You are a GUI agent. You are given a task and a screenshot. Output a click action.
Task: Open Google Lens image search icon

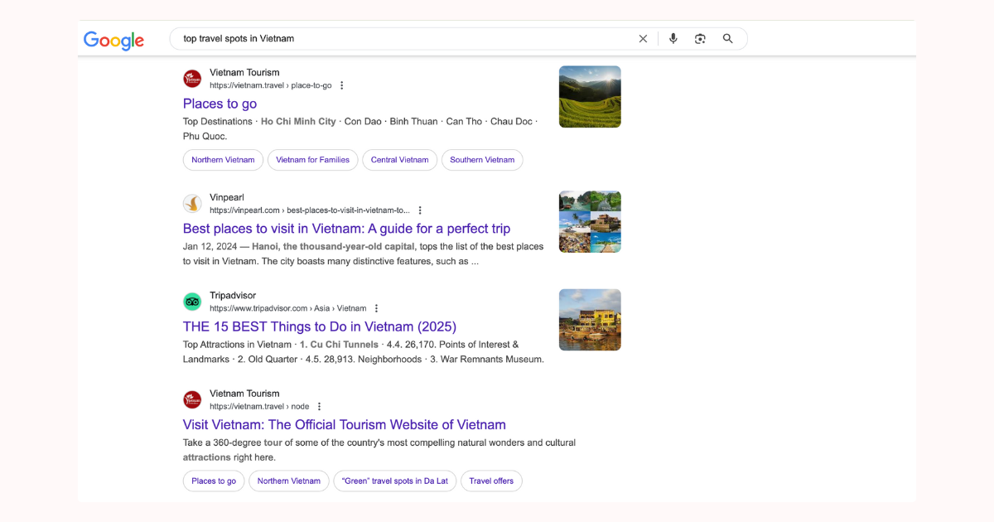coord(700,39)
